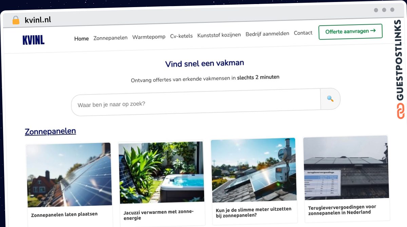Viewport: 407px width, 227px height.
Task: Click the kvinl.nl address bar text
Action: [x=38, y=20]
